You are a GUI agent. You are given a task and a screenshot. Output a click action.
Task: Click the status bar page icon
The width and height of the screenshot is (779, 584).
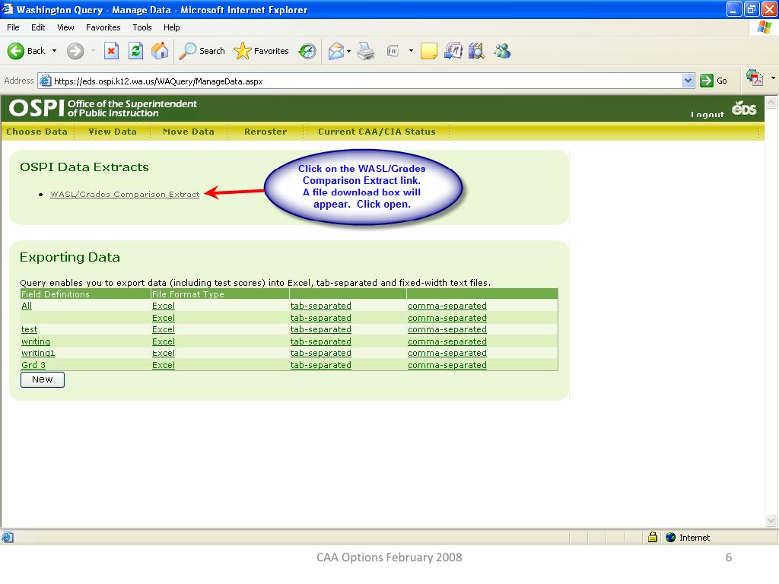(x=8, y=538)
